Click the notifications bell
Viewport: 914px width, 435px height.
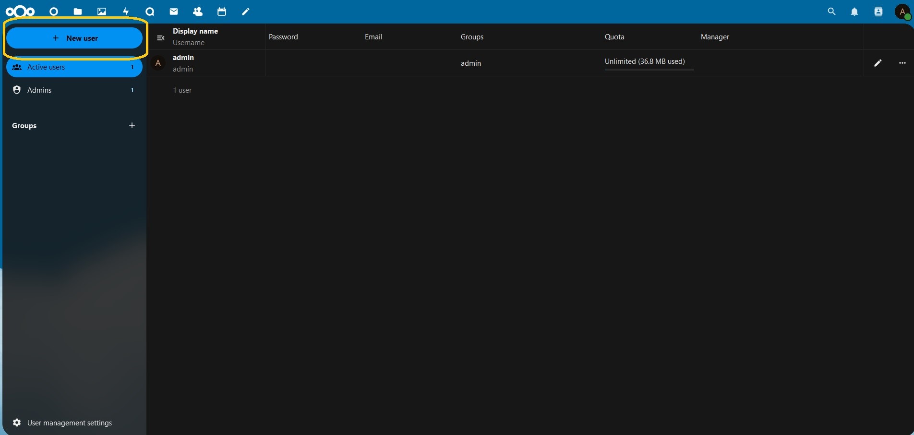(855, 12)
